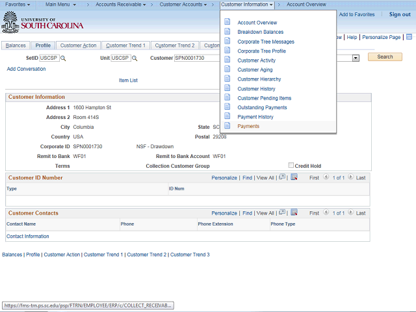416x312 pixels.
Task: Select Breakdown Balances menu entry
Action: coord(260,32)
